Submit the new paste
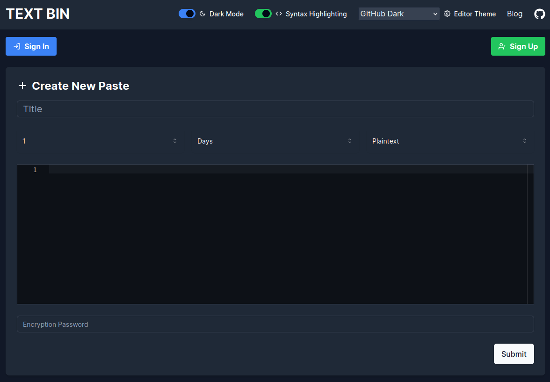The width and height of the screenshot is (550, 382). tap(514, 354)
